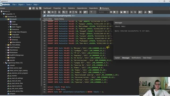Viewport: 170px width, 96px height.
Task: Click the DDpstgres tab icon
Action: [100, 8]
